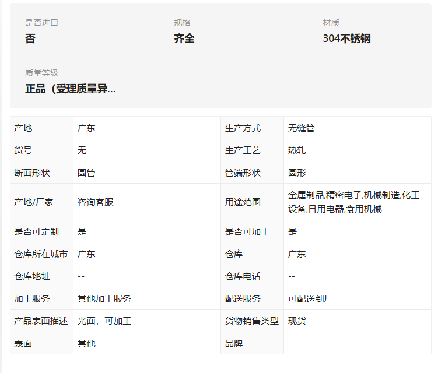Select the 热轧 production process cell
This screenshot has height=373, width=445.
(358, 150)
